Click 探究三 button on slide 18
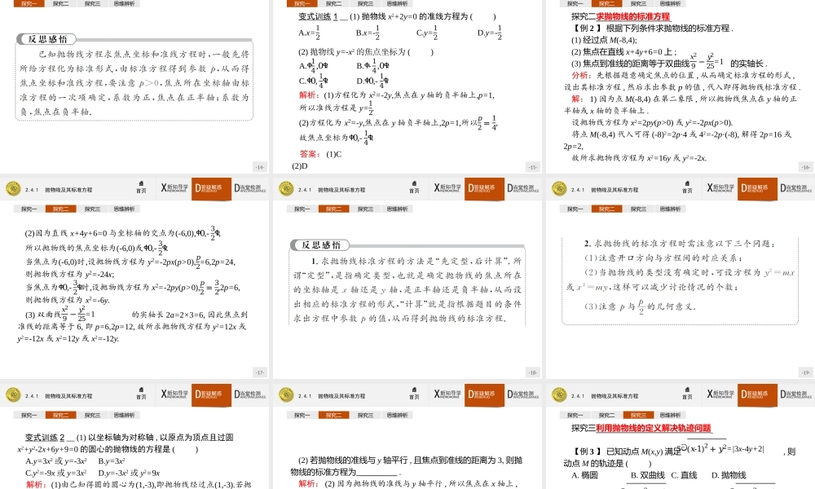This screenshot has width=815, height=489. coord(365,209)
